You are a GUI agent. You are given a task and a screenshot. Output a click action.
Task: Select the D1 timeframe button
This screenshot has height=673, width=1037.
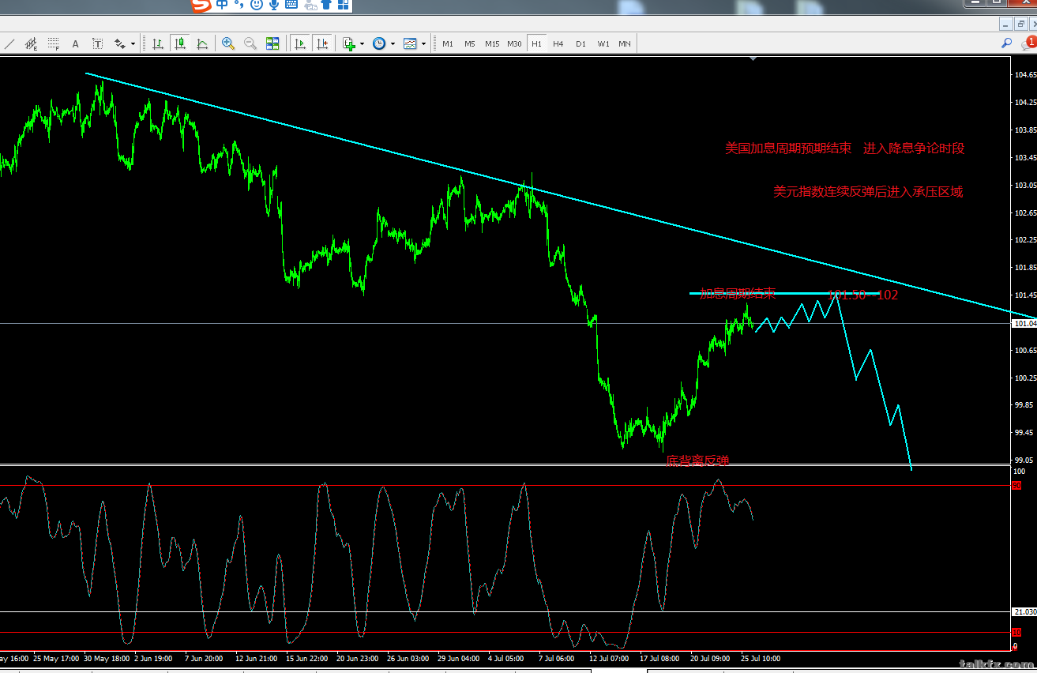tap(580, 43)
